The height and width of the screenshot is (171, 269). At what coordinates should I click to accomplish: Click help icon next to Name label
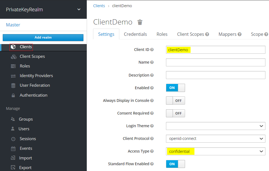[152, 62]
